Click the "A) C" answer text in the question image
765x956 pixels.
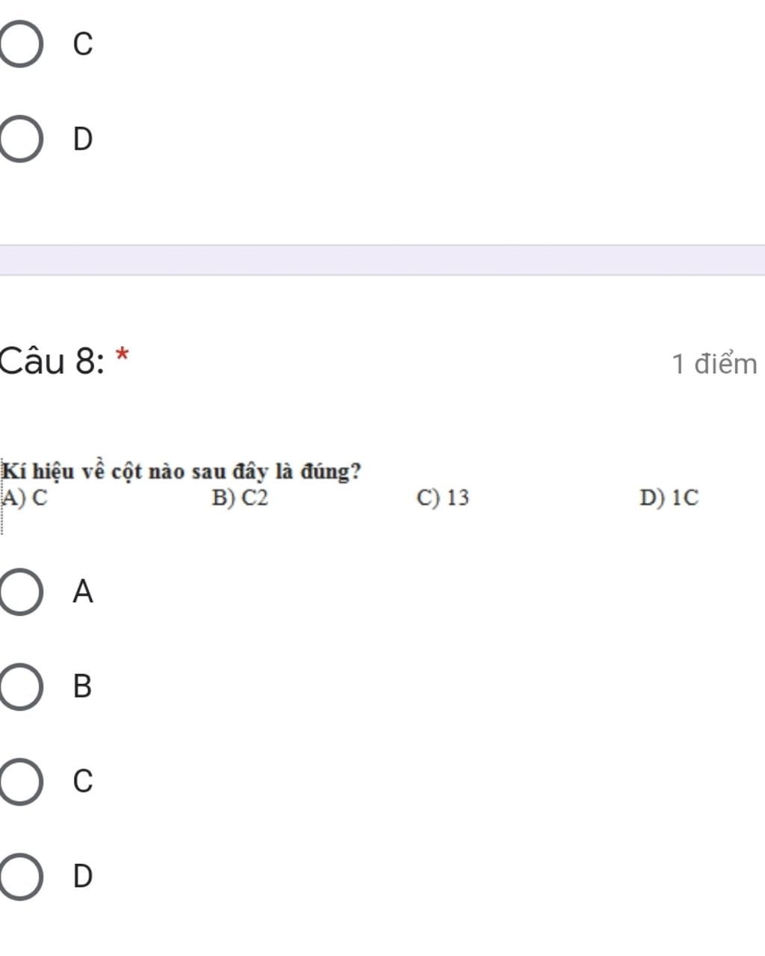coord(25,498)
